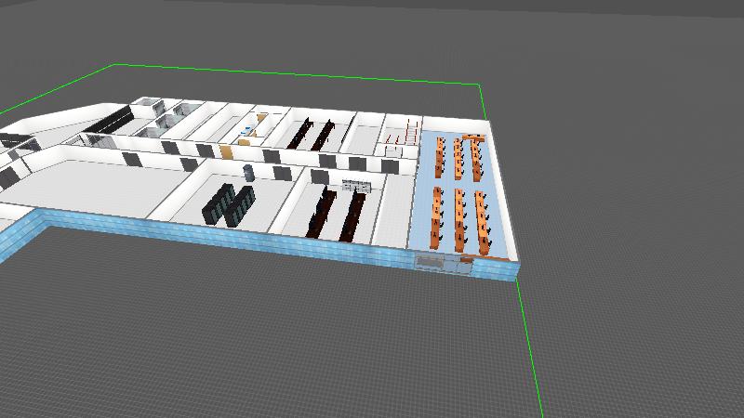Select the teacher's desk at top of classroom
Viewport: 744px width, 418px height.
tap(473, 137)
